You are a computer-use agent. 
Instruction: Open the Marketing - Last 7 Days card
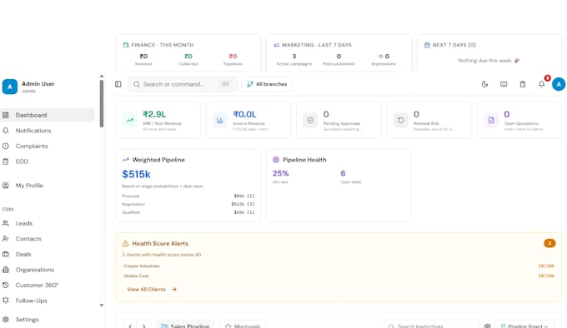pyautogui.click(x=339, y=53)
